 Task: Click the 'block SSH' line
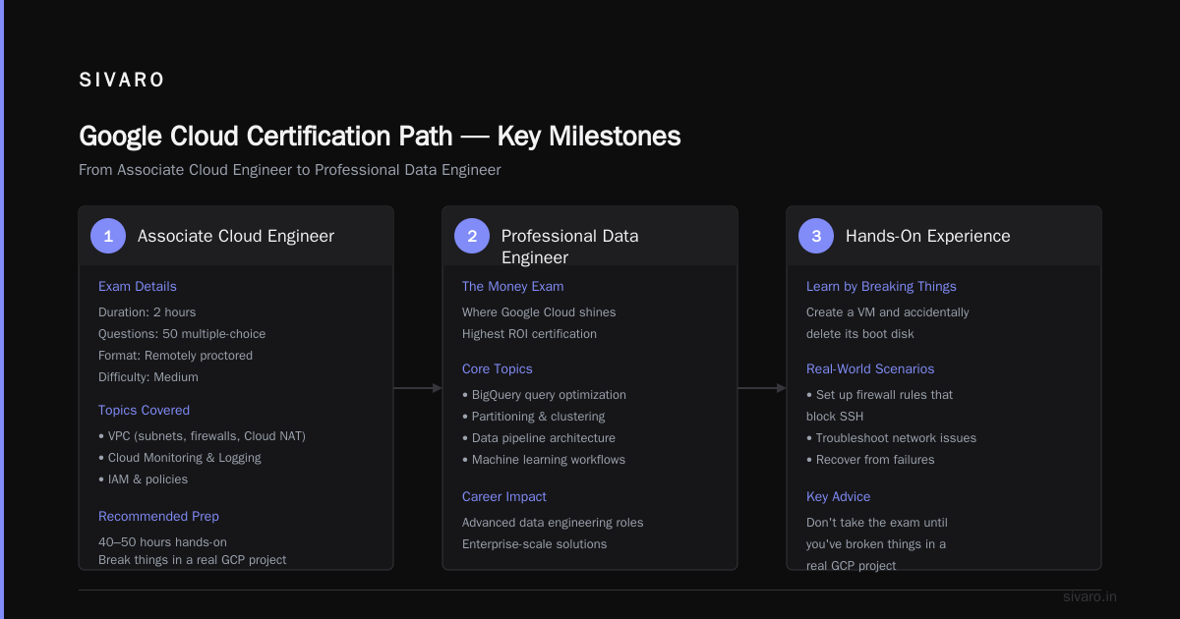[x=835, y=417]
